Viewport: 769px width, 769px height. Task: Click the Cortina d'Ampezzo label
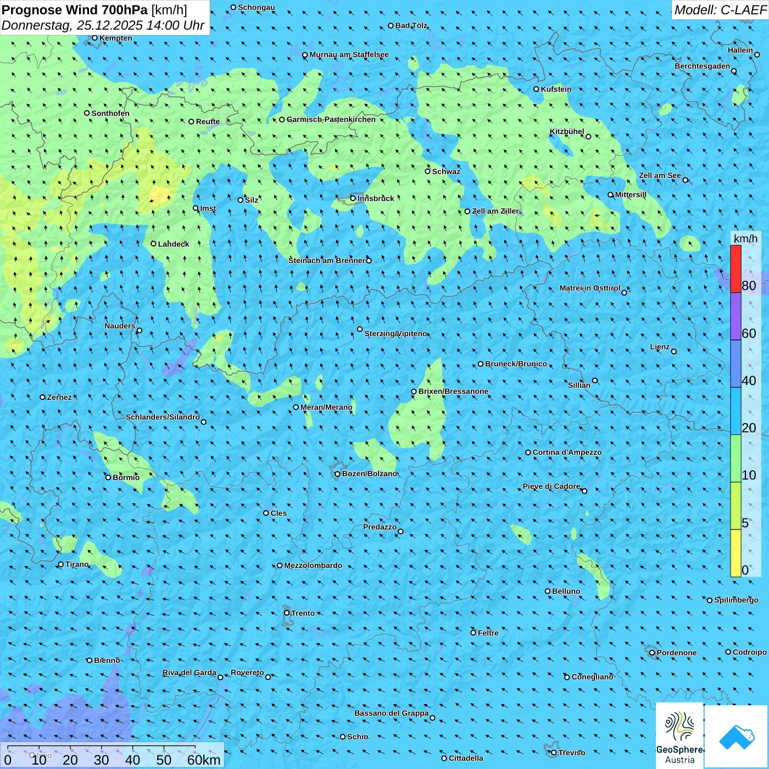click(567, 452)
